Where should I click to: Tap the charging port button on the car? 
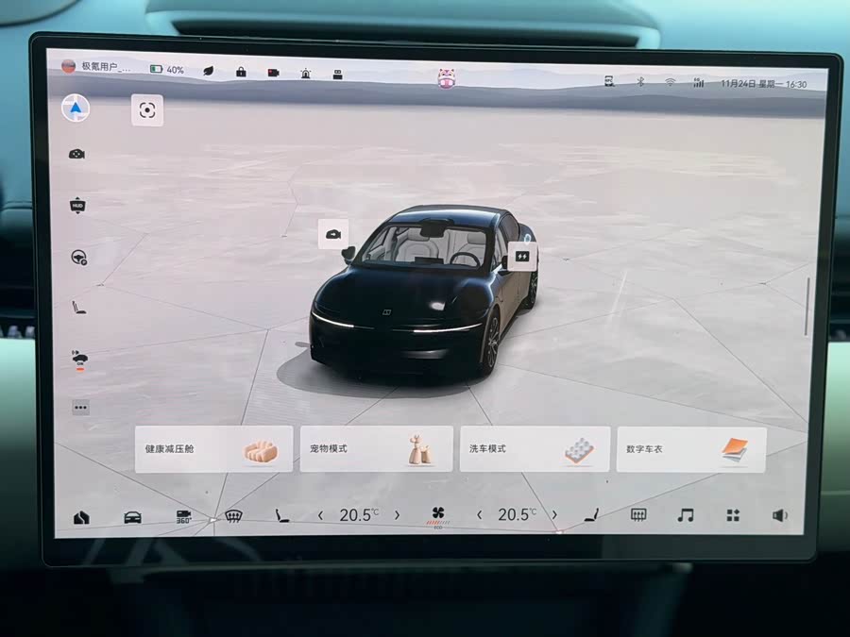522,256
